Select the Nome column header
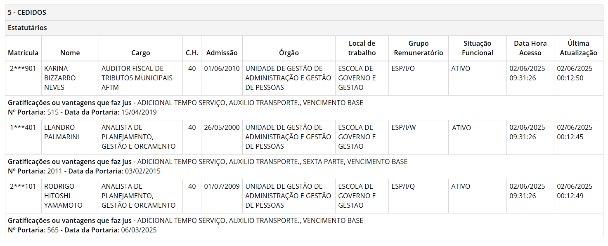 70,53
